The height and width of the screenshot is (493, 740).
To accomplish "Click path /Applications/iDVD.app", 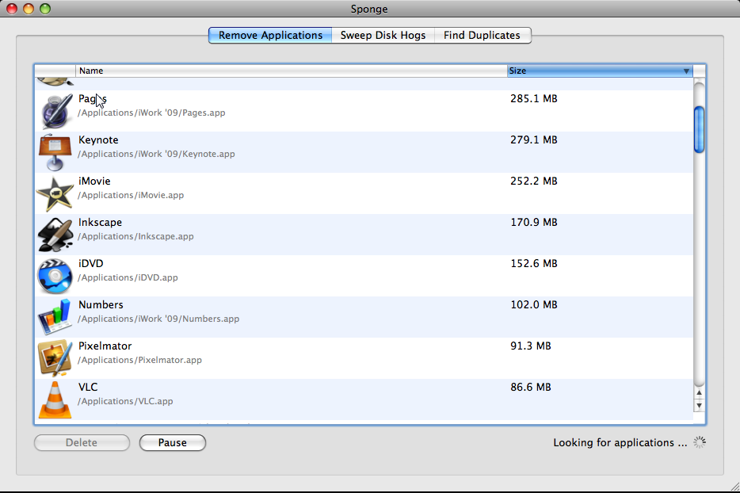I will click(128, 277).
